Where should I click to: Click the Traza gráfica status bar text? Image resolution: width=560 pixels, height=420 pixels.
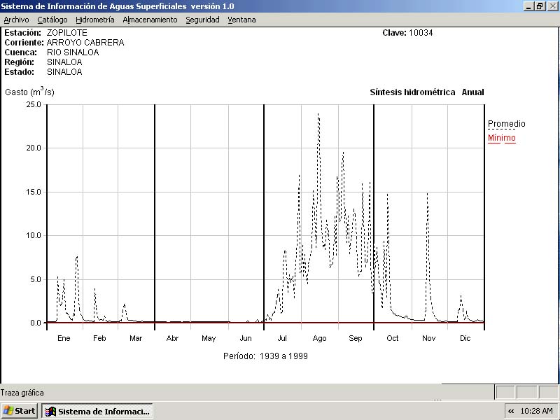pyautogui.click(x=22, y=393)
